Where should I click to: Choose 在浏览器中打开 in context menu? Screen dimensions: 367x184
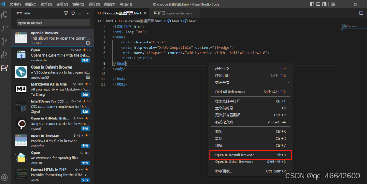(x=250, y=101)
